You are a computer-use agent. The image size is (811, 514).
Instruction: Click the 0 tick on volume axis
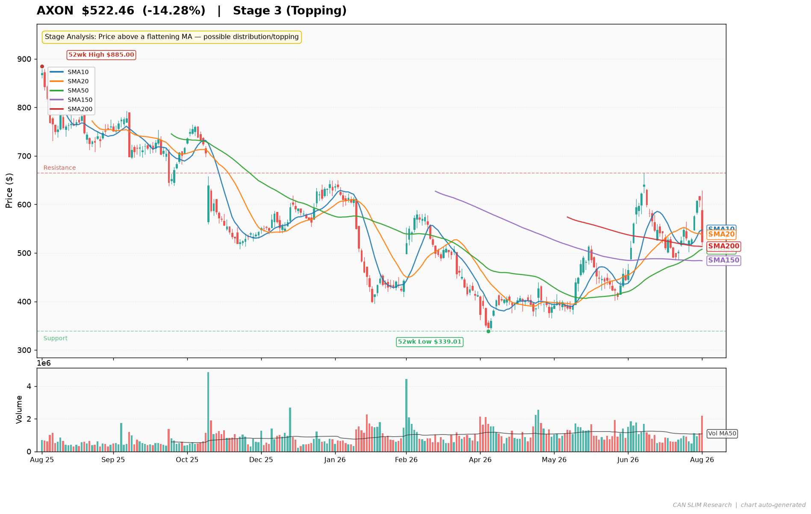pyautogui.click(x=30, y=452)
